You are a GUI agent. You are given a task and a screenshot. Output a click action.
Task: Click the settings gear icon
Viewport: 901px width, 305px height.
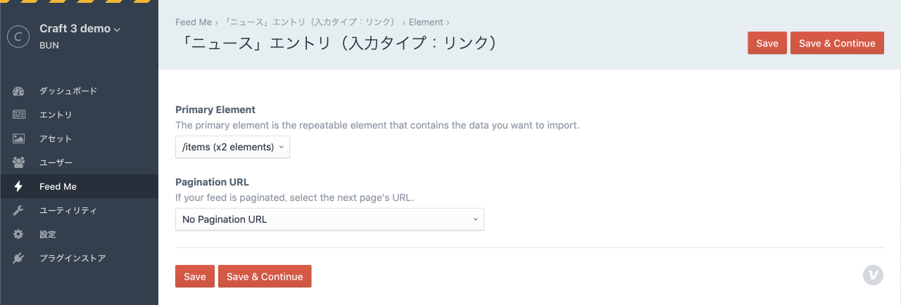(x=19, y=235)
